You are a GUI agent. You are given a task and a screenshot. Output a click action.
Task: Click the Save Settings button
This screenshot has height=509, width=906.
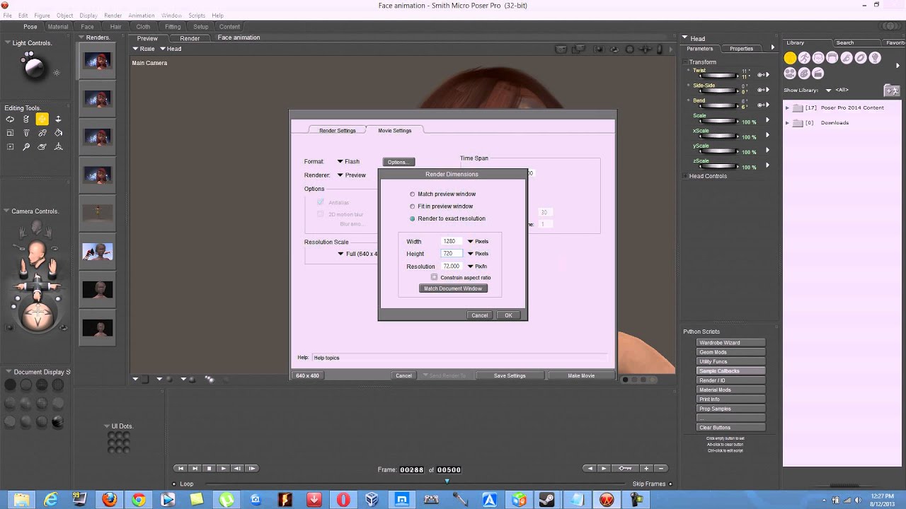point(510,375)
